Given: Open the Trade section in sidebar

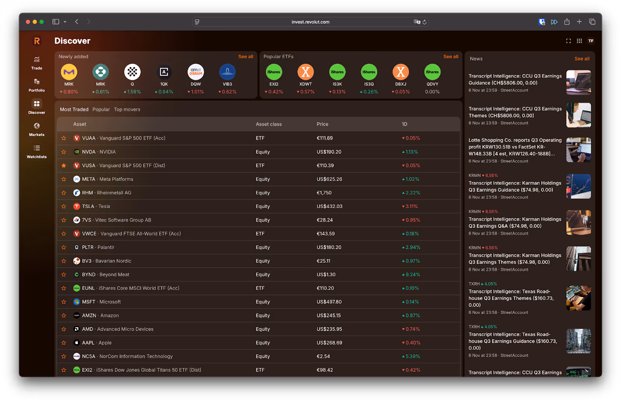Looking at the screenshot, I should point(36,63).
